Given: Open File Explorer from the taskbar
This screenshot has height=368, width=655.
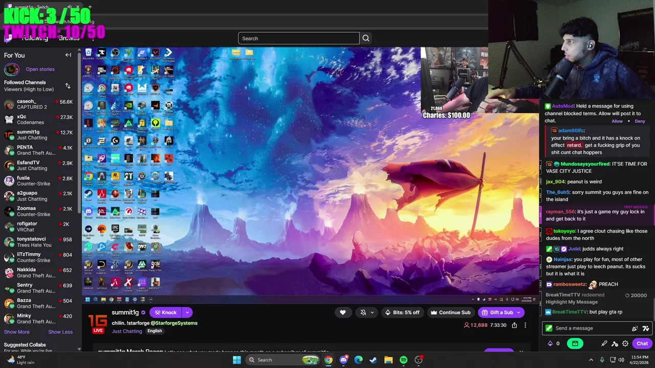Looking at the screenshot, I should point(388,360).
